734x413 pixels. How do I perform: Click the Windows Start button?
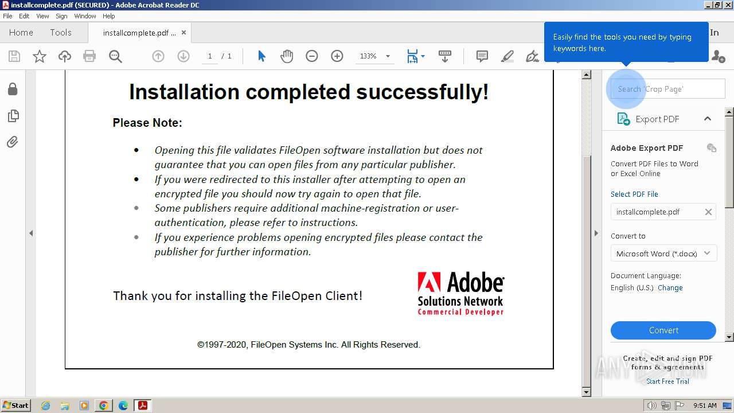(x=16, y=406)
